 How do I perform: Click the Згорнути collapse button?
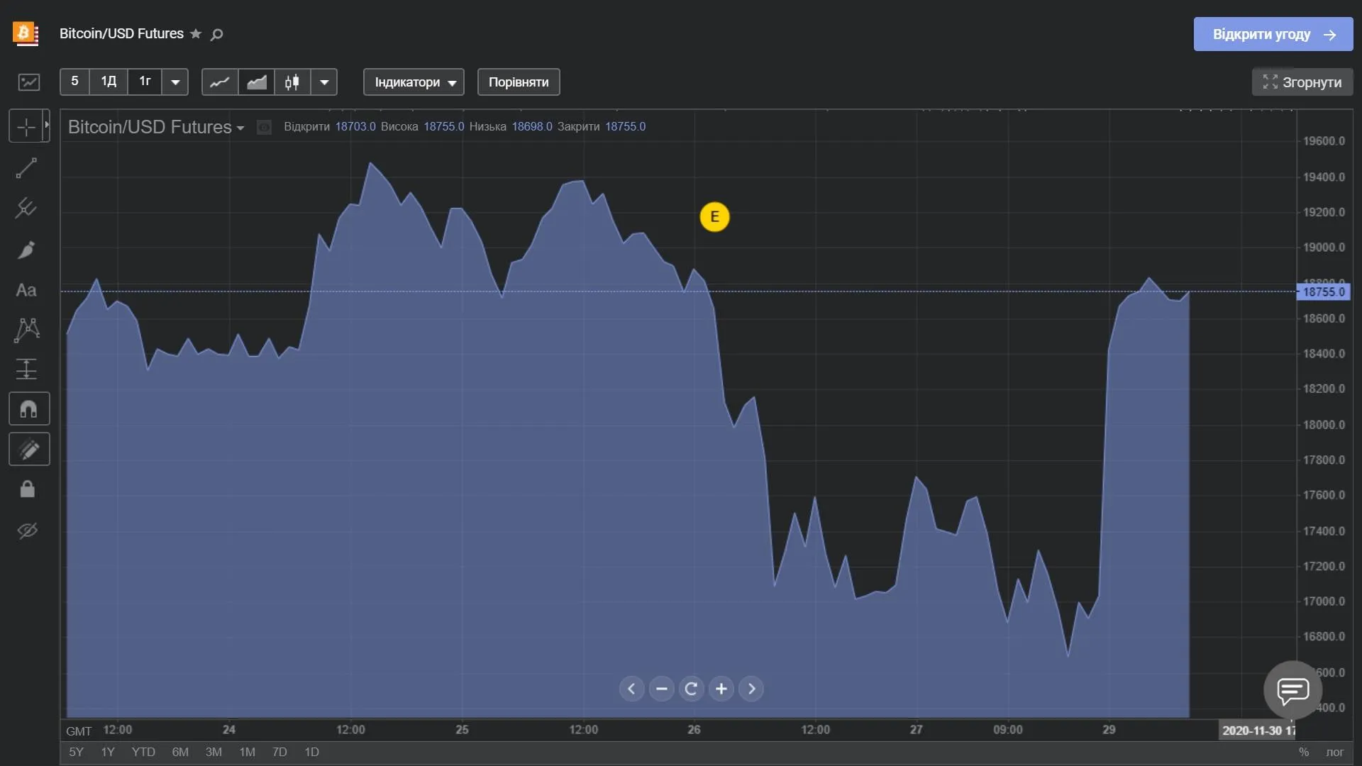pyautogui.click(x=1302, y=82)
